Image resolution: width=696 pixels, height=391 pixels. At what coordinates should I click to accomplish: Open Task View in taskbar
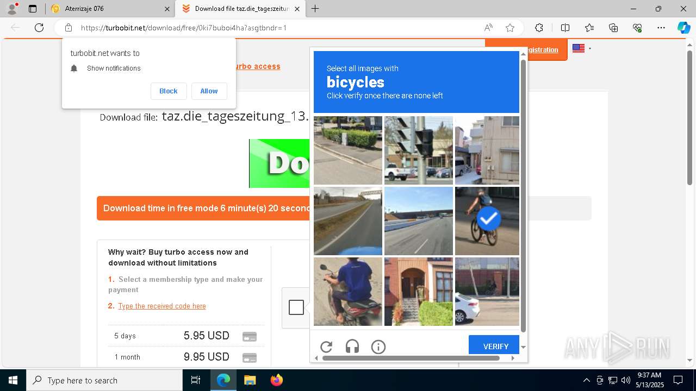[196, 380]
